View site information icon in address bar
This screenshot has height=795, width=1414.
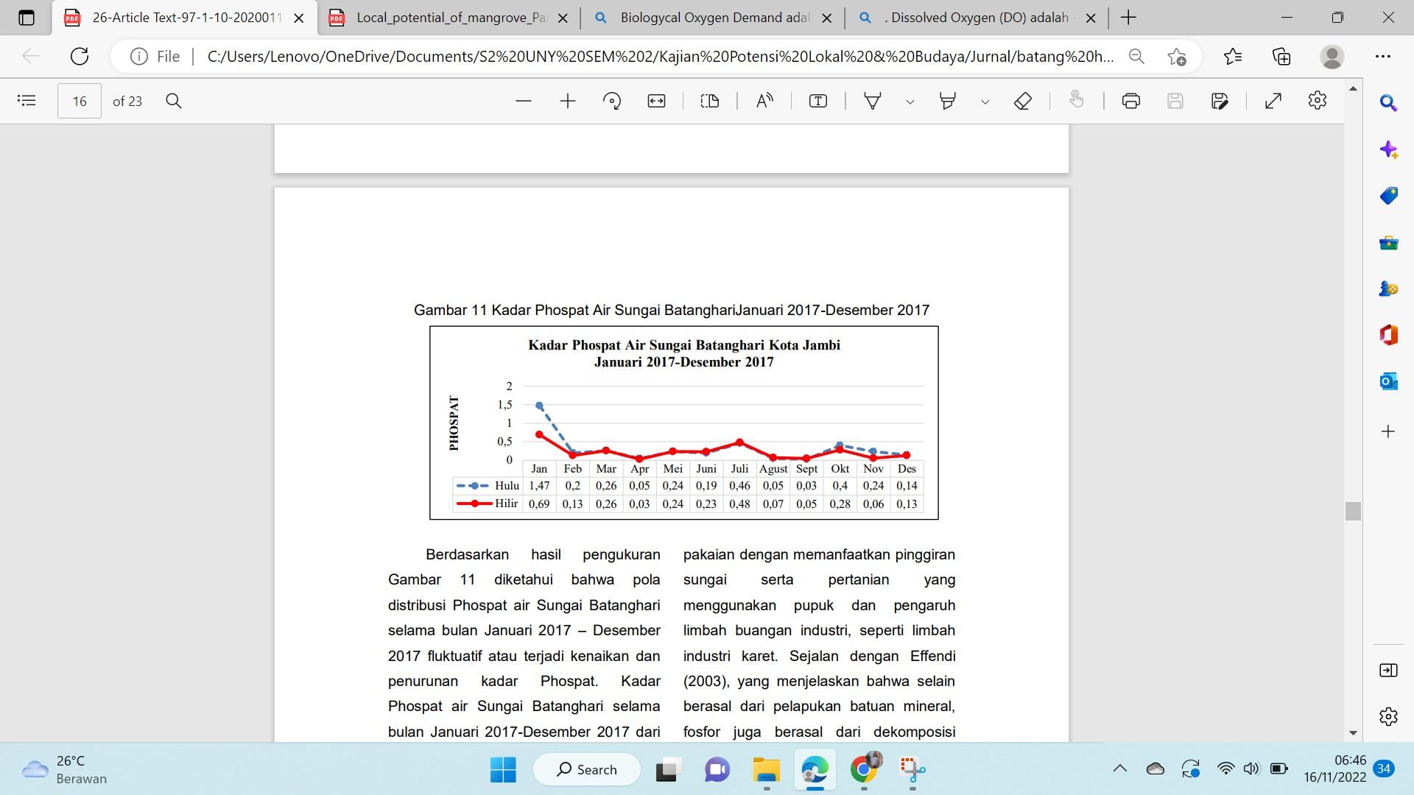[x=138, y=57]
